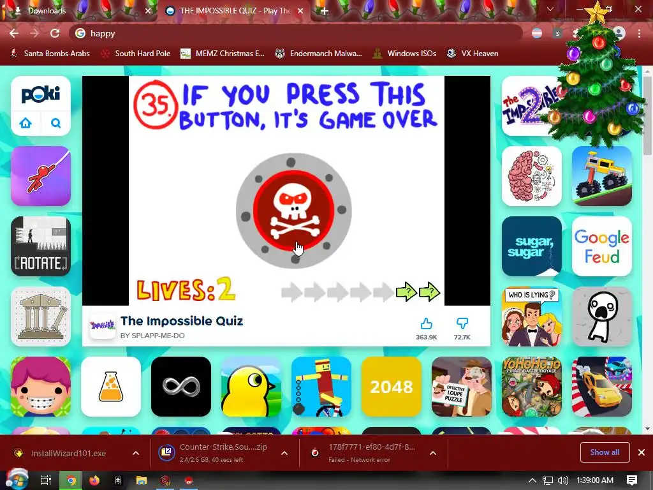
Task: Open the screaming white figure game thumbnail
Action: (x=602, y=316)
